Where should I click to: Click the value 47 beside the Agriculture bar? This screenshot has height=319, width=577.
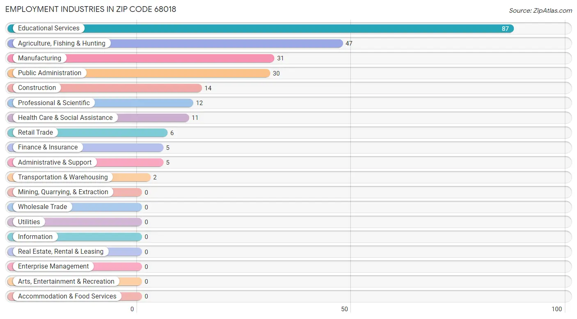[x=349, y=44]
